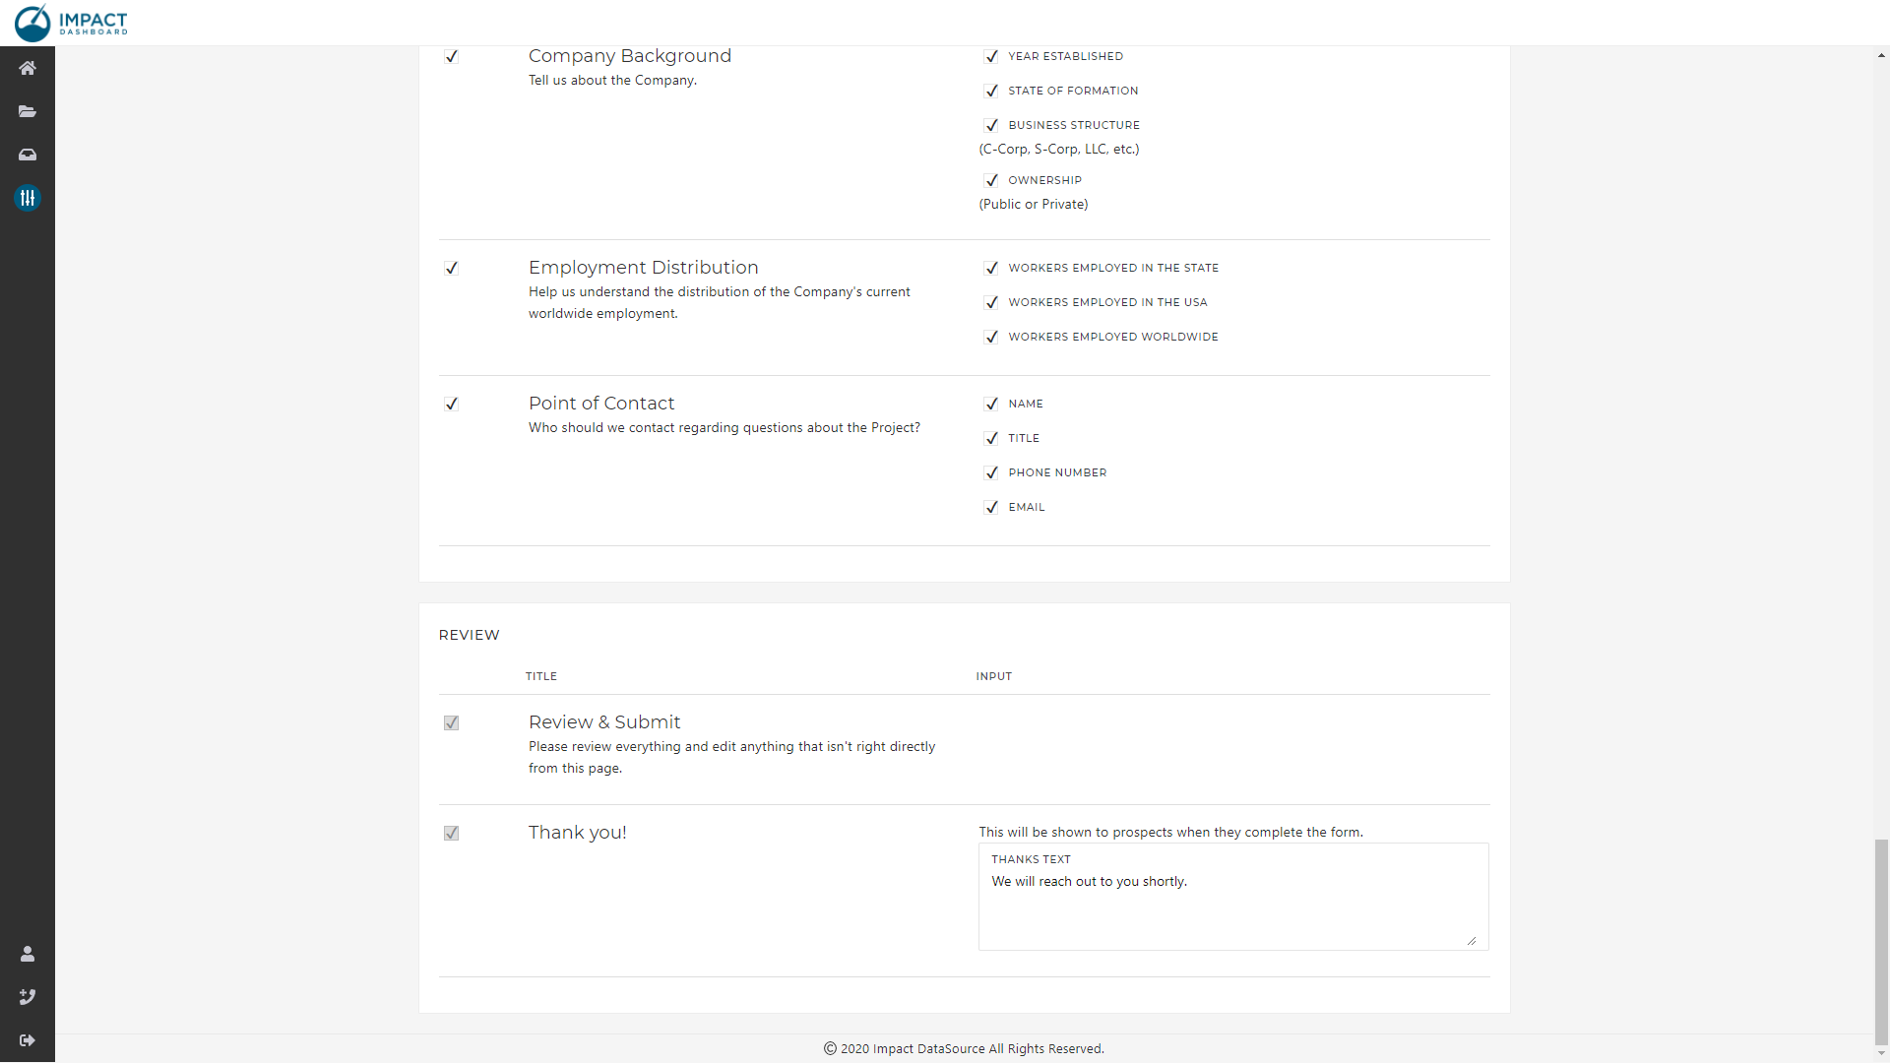This screenshot has width=1890, height=1063.
Task: Toggle the Employment Distribution section checkbox
Action: (452, 268)
